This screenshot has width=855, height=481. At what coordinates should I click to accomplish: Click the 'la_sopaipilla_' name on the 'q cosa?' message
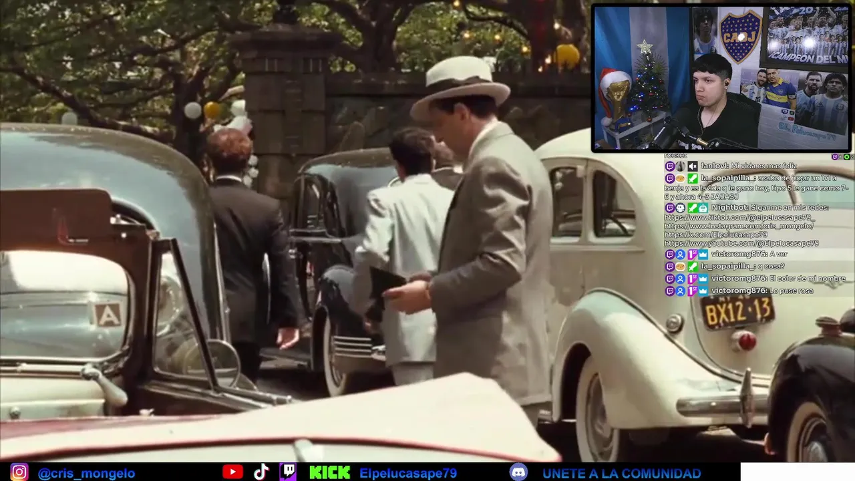point(728,267)
